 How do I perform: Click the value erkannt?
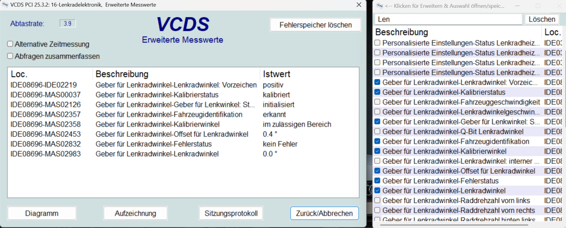click(x=274, y=114)
